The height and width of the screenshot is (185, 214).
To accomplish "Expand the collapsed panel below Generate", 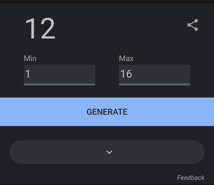I will point(107,152).
